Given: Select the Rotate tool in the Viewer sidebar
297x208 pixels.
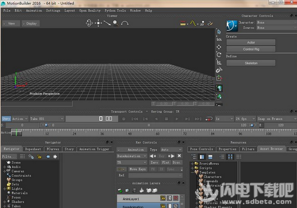Looking at the screenshot, I should pos(219,55).
